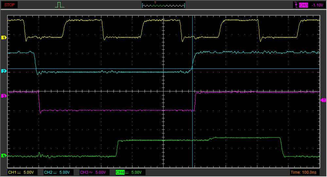Click the CH4 5.00V voltage scale value
This screenshot has height=177, width=327.
point(136,172)
